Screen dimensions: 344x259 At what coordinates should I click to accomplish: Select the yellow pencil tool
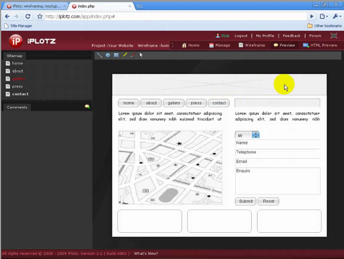pos(124,55)
